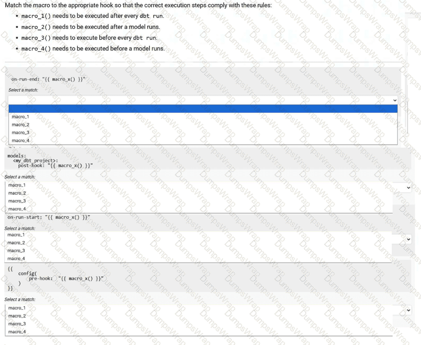
Task: Expand the post-hook match dropdown arrow
Action: pos(408,188)
